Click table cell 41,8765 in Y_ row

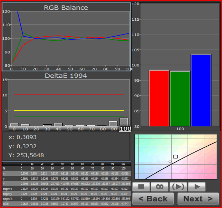pos(65,184)
